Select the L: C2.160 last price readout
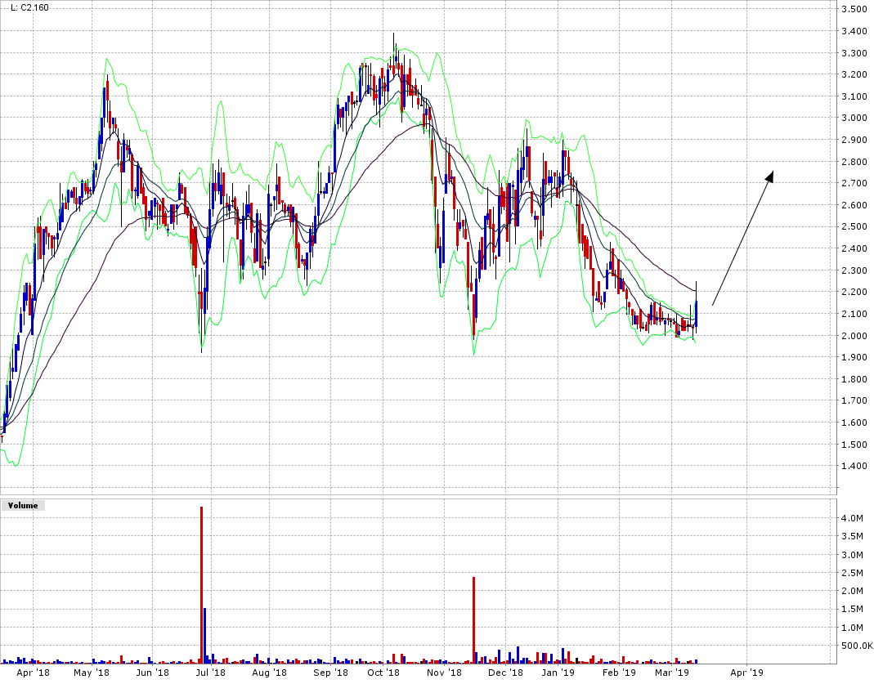874x684 pixels. pos(29,8)
